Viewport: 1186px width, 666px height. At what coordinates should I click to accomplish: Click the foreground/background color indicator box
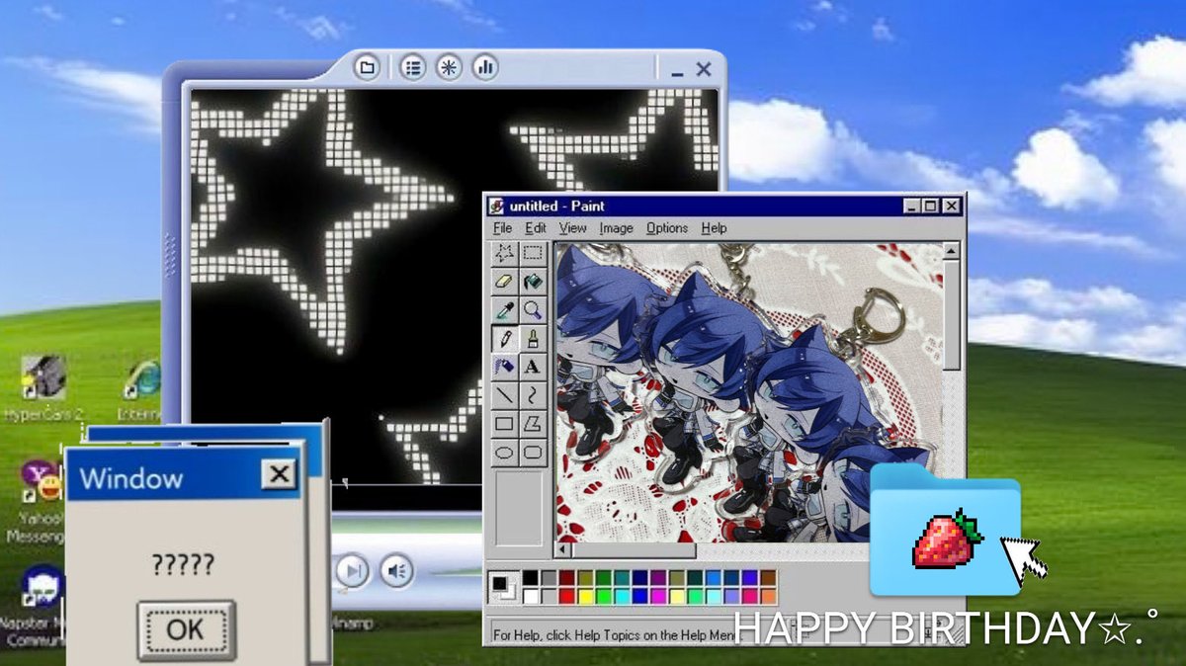(x=505, y=587)
